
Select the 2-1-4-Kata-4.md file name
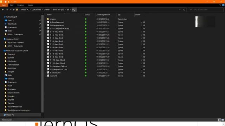coord(56,41)
